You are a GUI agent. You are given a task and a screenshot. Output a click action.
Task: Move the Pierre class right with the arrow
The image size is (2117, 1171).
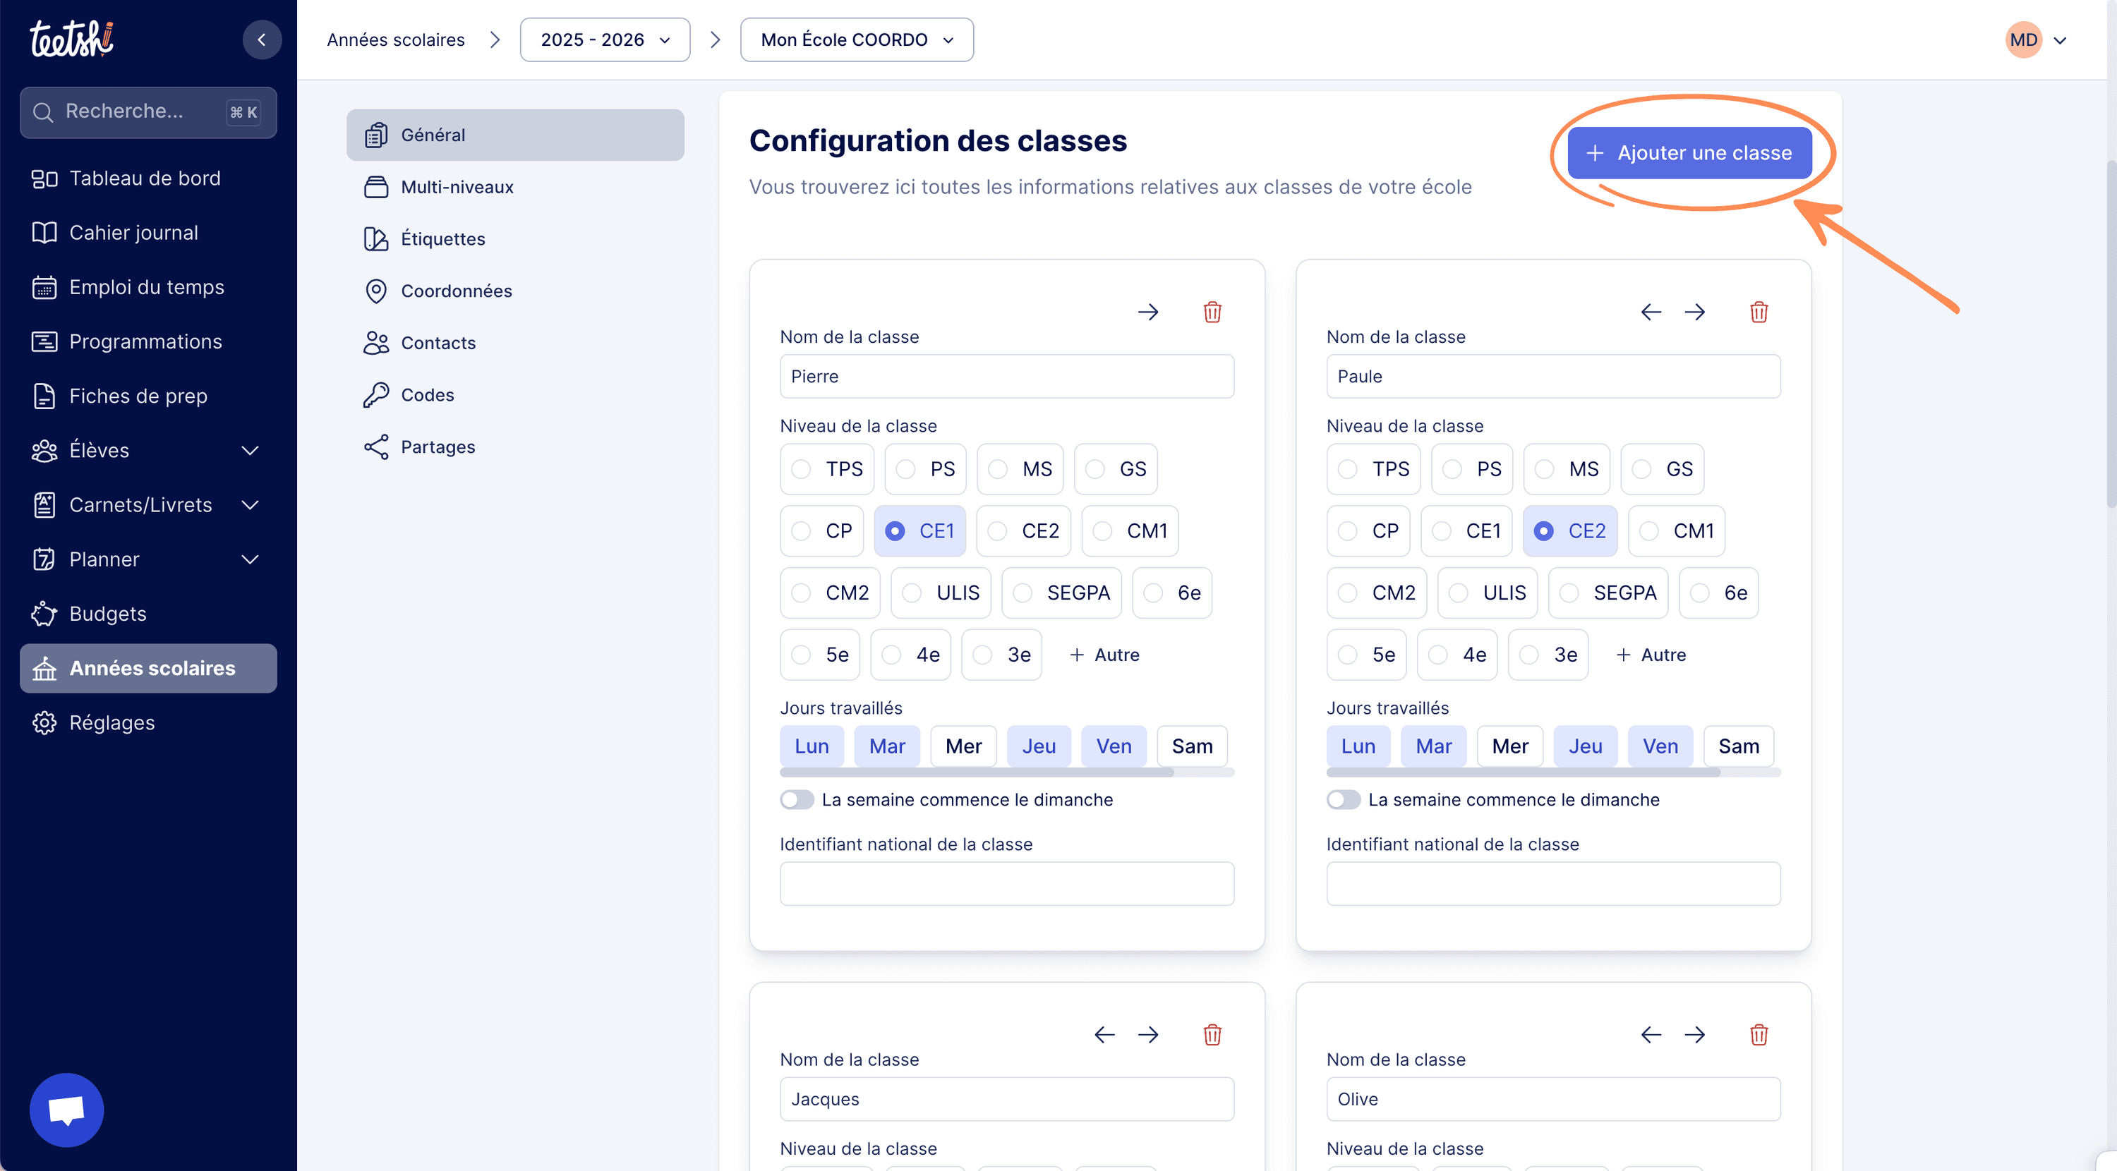tap(1148, 313)
